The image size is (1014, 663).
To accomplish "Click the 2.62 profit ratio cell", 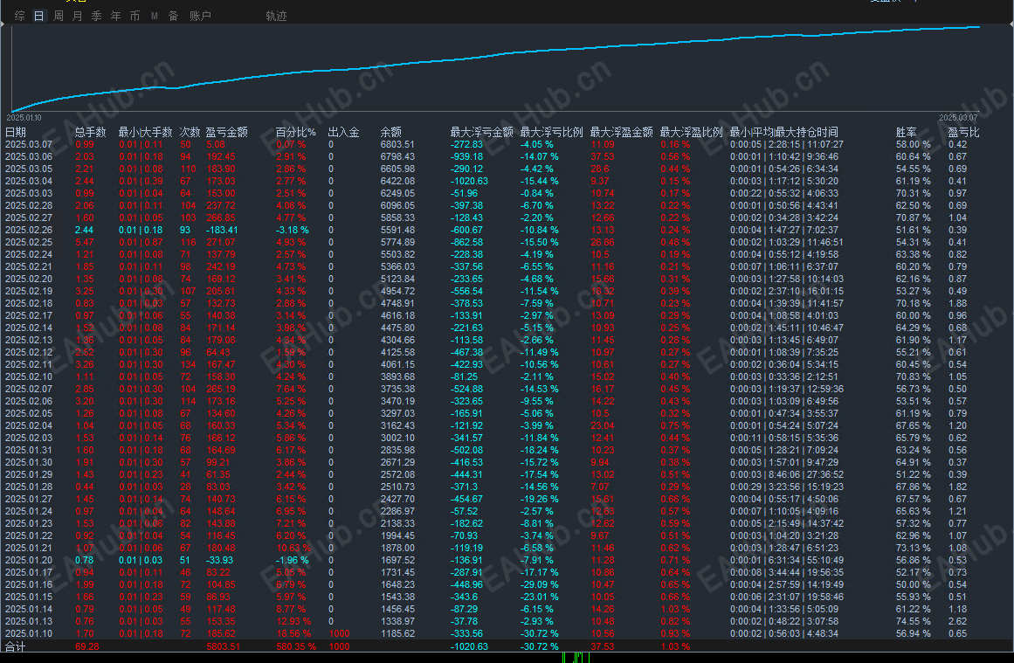I will [x=958, y=622].
